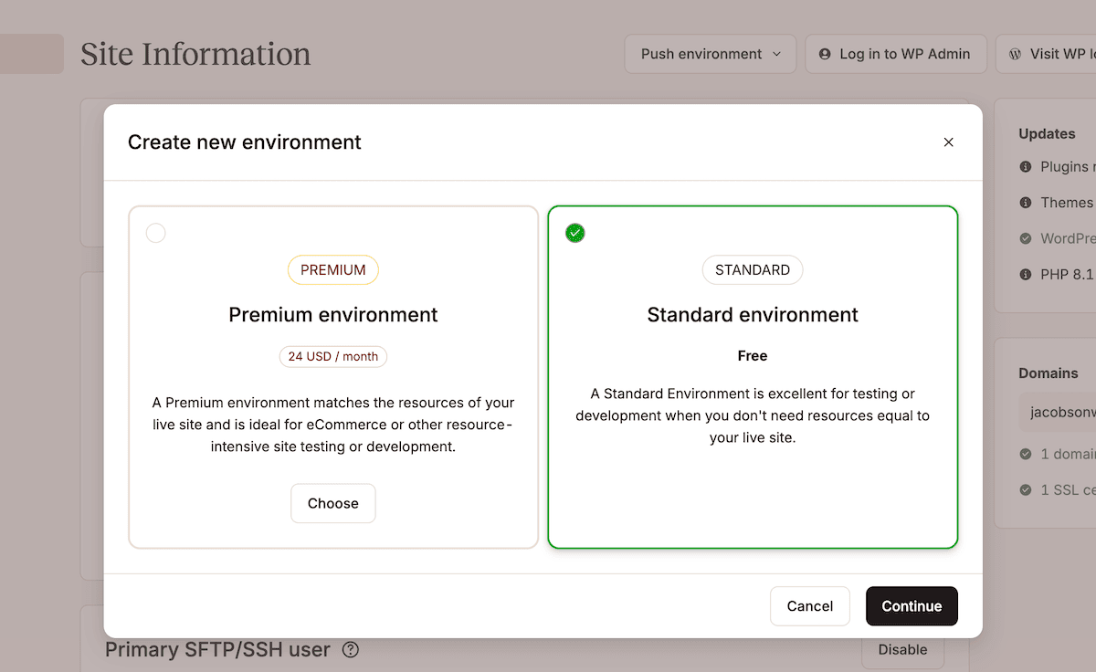This screenshot has width=1096, height=672.
Task: Click the check icon beside WordPress update
Action: (x=1026, y=238)
